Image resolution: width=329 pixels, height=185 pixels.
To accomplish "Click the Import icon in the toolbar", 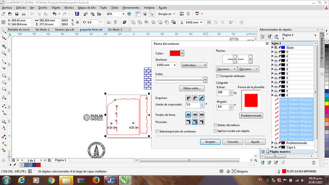I will (86, 14).
